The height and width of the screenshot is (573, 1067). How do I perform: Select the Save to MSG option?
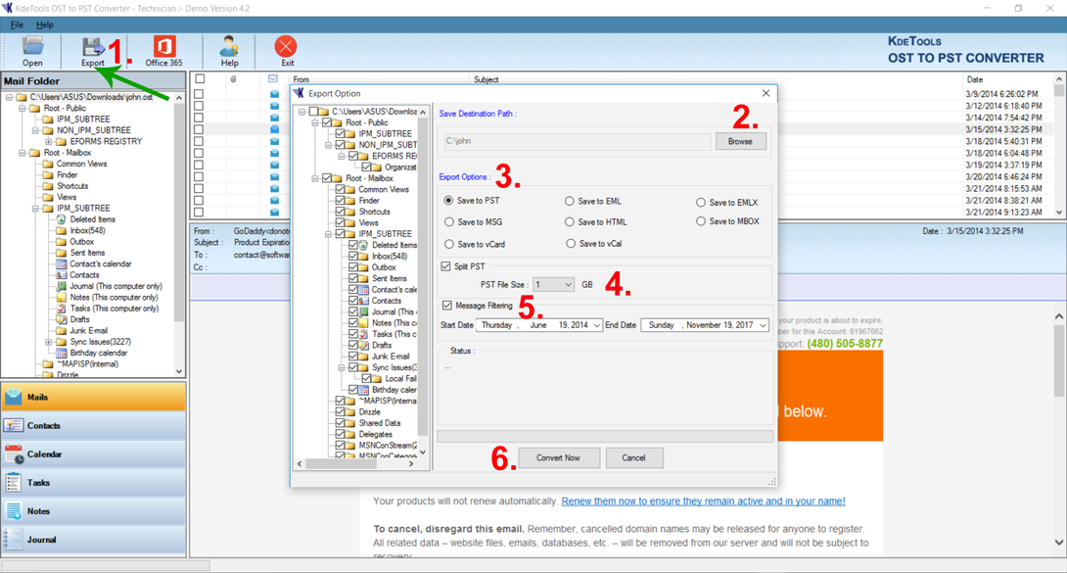tap(450, 222)
